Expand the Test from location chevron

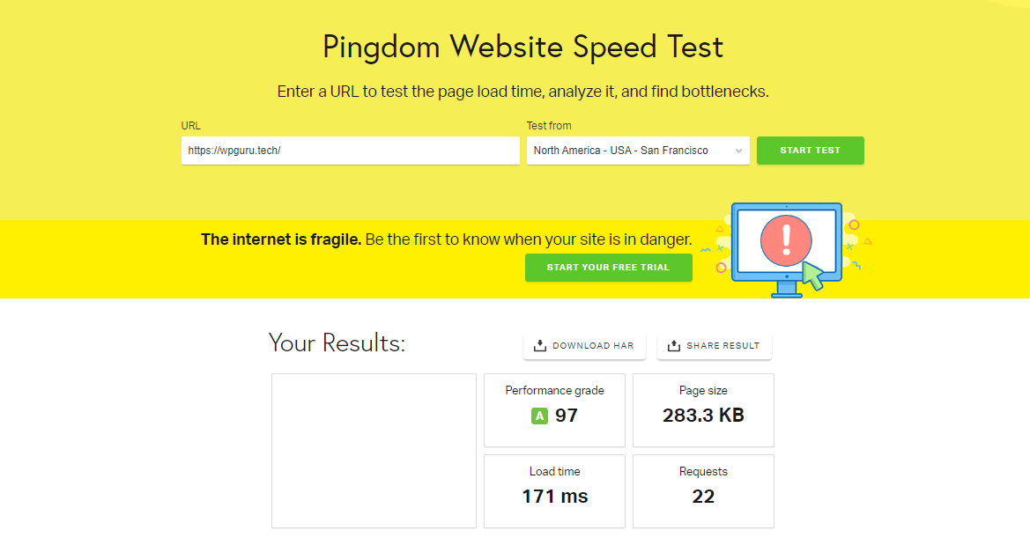[x=738, y=151]
